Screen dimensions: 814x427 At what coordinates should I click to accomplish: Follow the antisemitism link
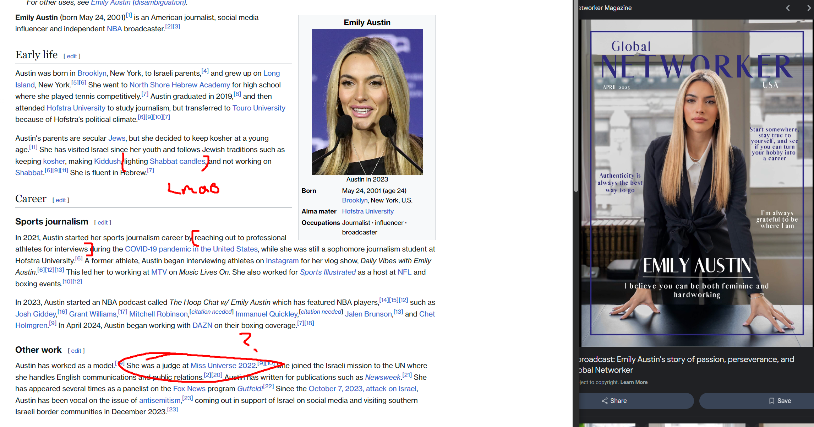tap(160, 400)
